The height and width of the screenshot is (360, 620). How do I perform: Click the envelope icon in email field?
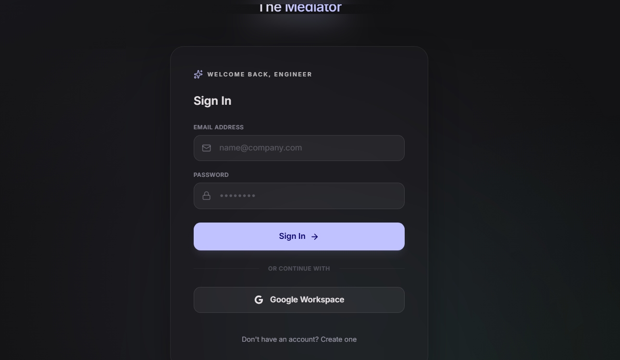(x=207, y=148)
